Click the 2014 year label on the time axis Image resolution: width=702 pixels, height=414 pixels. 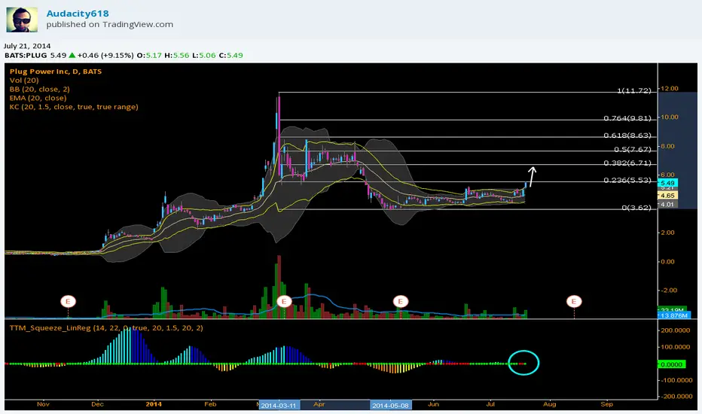[x=154, y=404]
